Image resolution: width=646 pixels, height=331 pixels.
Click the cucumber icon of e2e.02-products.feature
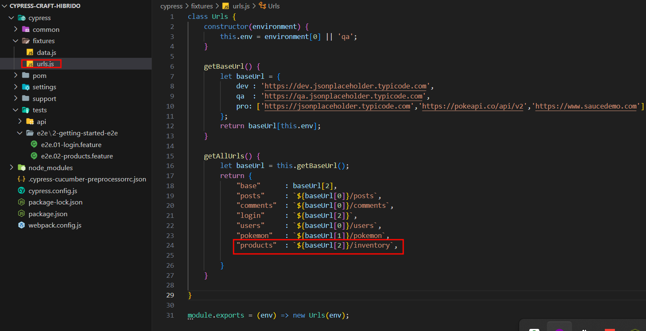[x=34, y=156]
